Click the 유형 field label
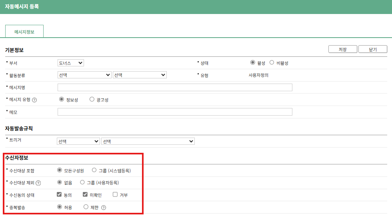 click(x=204, y=76)
